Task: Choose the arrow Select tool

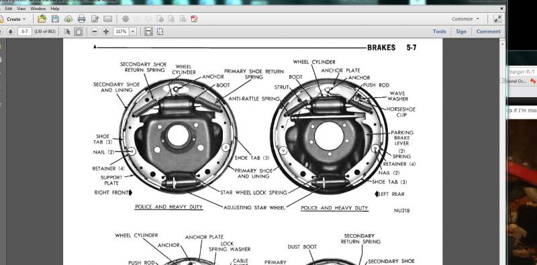Action: click(x=67, y=32)
